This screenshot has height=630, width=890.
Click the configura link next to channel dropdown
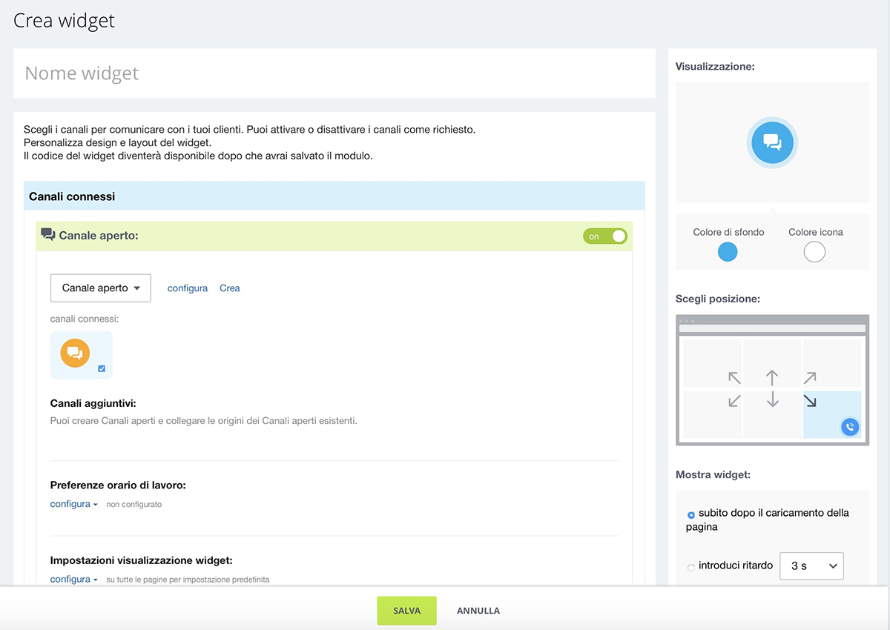[188, 288]
